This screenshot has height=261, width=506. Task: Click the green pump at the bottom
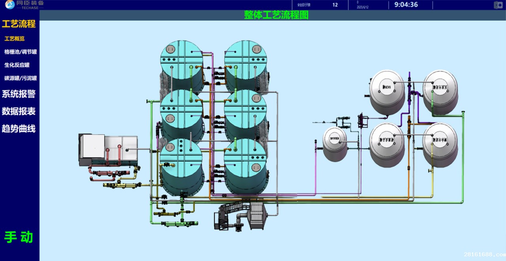pos(180,224)
